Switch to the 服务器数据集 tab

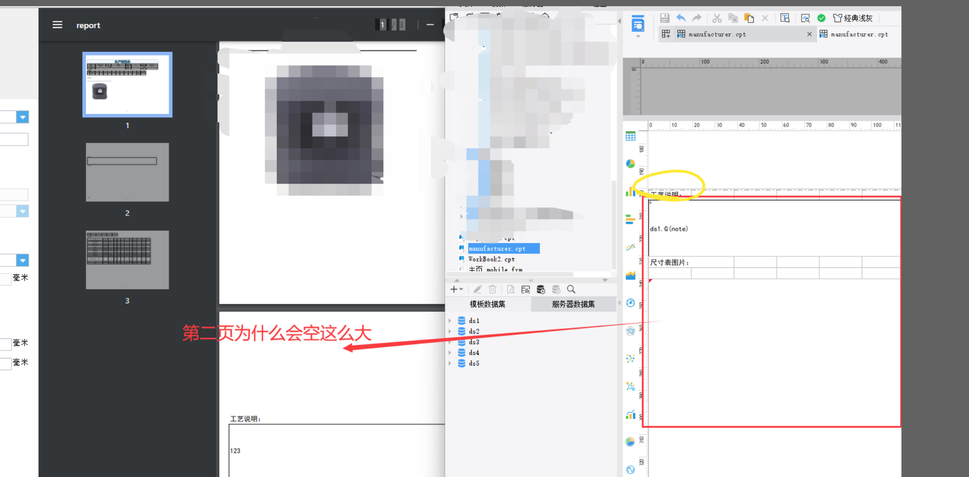(573, 304)
